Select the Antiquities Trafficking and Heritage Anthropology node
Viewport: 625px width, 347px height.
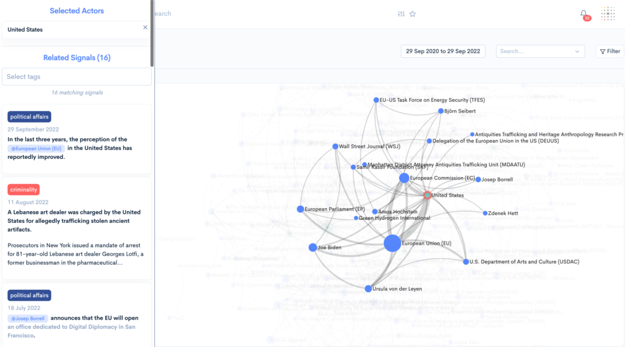click(472, 135)
